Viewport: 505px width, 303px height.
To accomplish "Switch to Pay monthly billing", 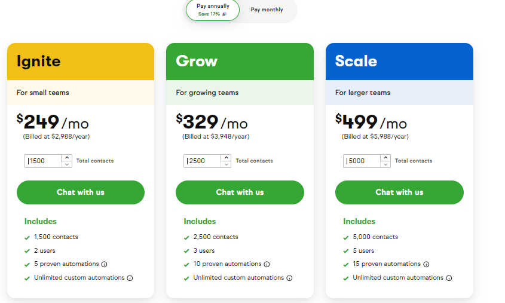I will pos(267,10).
